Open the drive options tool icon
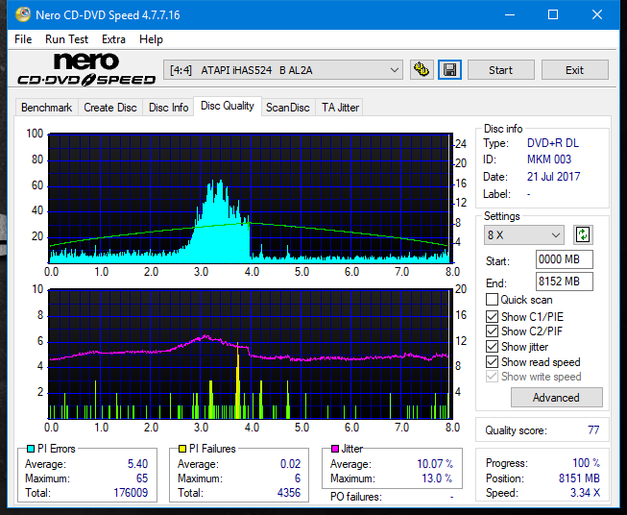 [x=422, y=70]
